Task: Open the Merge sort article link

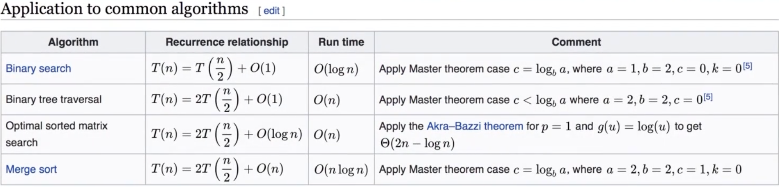Action: 31,169
